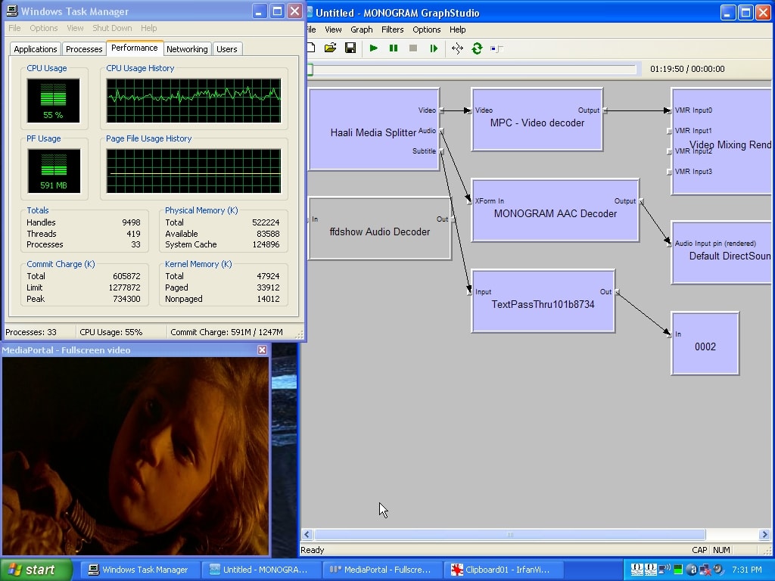Click the GraphStudio seek bar slider

pos(310,70)
